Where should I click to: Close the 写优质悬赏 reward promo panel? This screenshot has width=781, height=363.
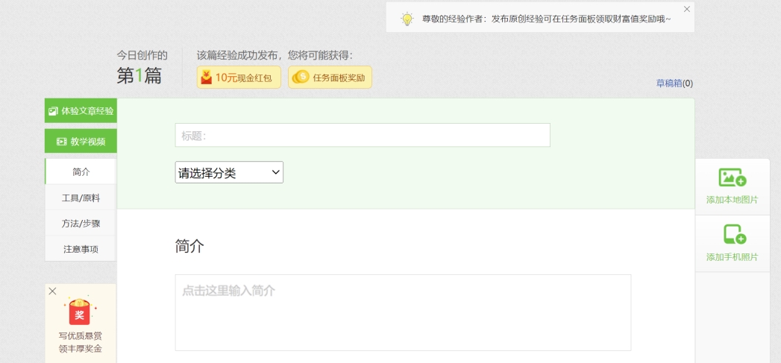pos(52,291)
